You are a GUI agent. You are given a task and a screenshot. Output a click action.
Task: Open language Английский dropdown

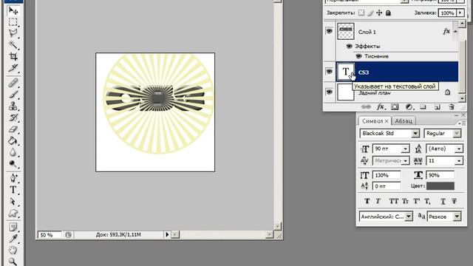point(409,216)
